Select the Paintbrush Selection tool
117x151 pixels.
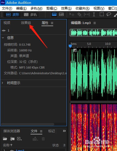[115, 15]
